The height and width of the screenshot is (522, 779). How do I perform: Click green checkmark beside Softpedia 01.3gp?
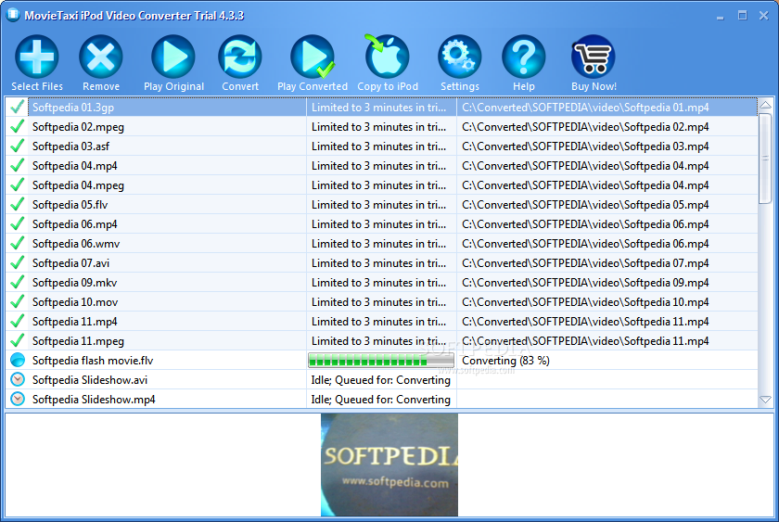[17, 108]
